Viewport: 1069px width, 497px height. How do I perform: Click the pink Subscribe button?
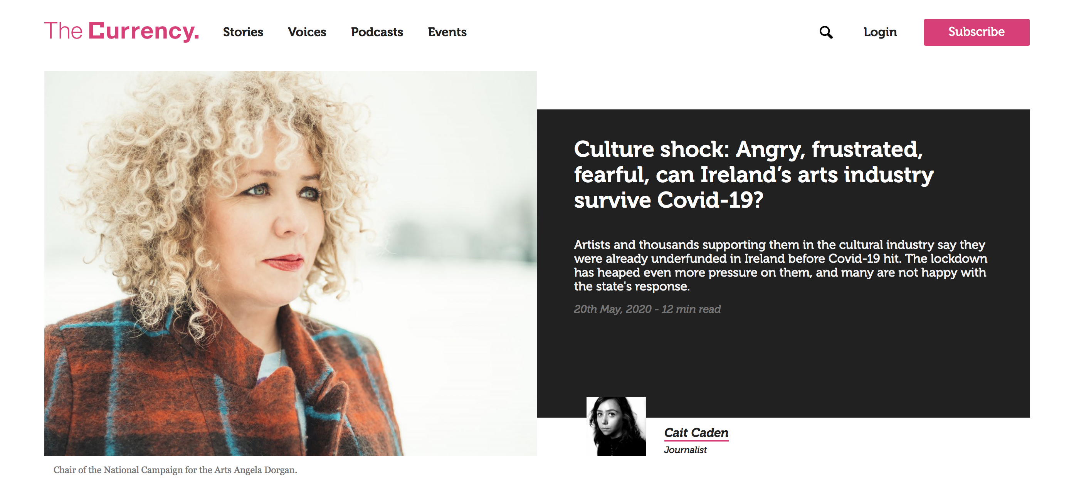point(977,32)
